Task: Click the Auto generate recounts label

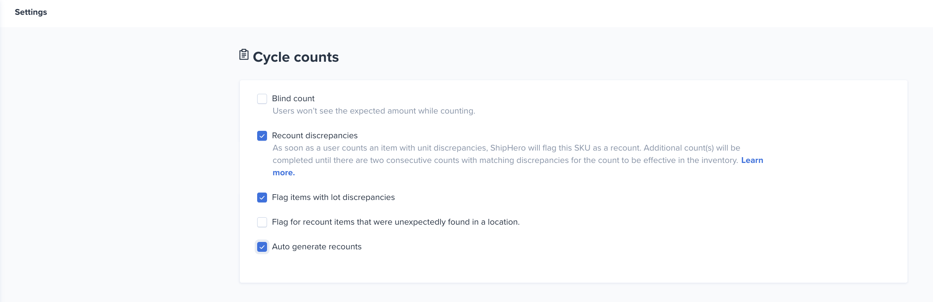Action: point(316,246)
